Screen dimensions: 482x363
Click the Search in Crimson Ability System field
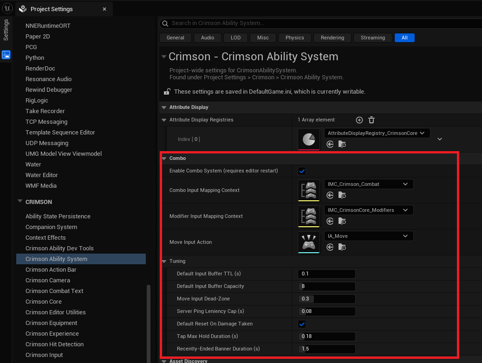[x=320, y=23]
